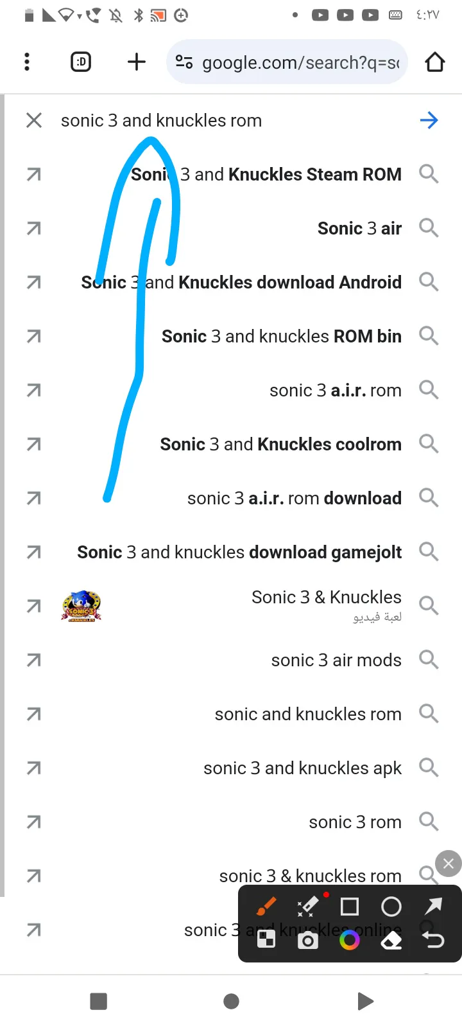Close the floating drawing toolbar
The image size is (462, 1028).
click(x=449, y=864)
